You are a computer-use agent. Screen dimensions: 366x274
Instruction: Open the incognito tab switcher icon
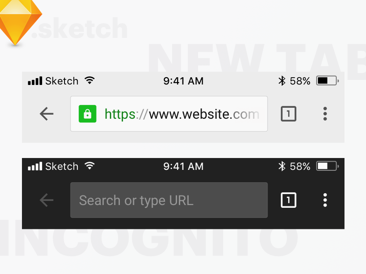click(288, 200)
